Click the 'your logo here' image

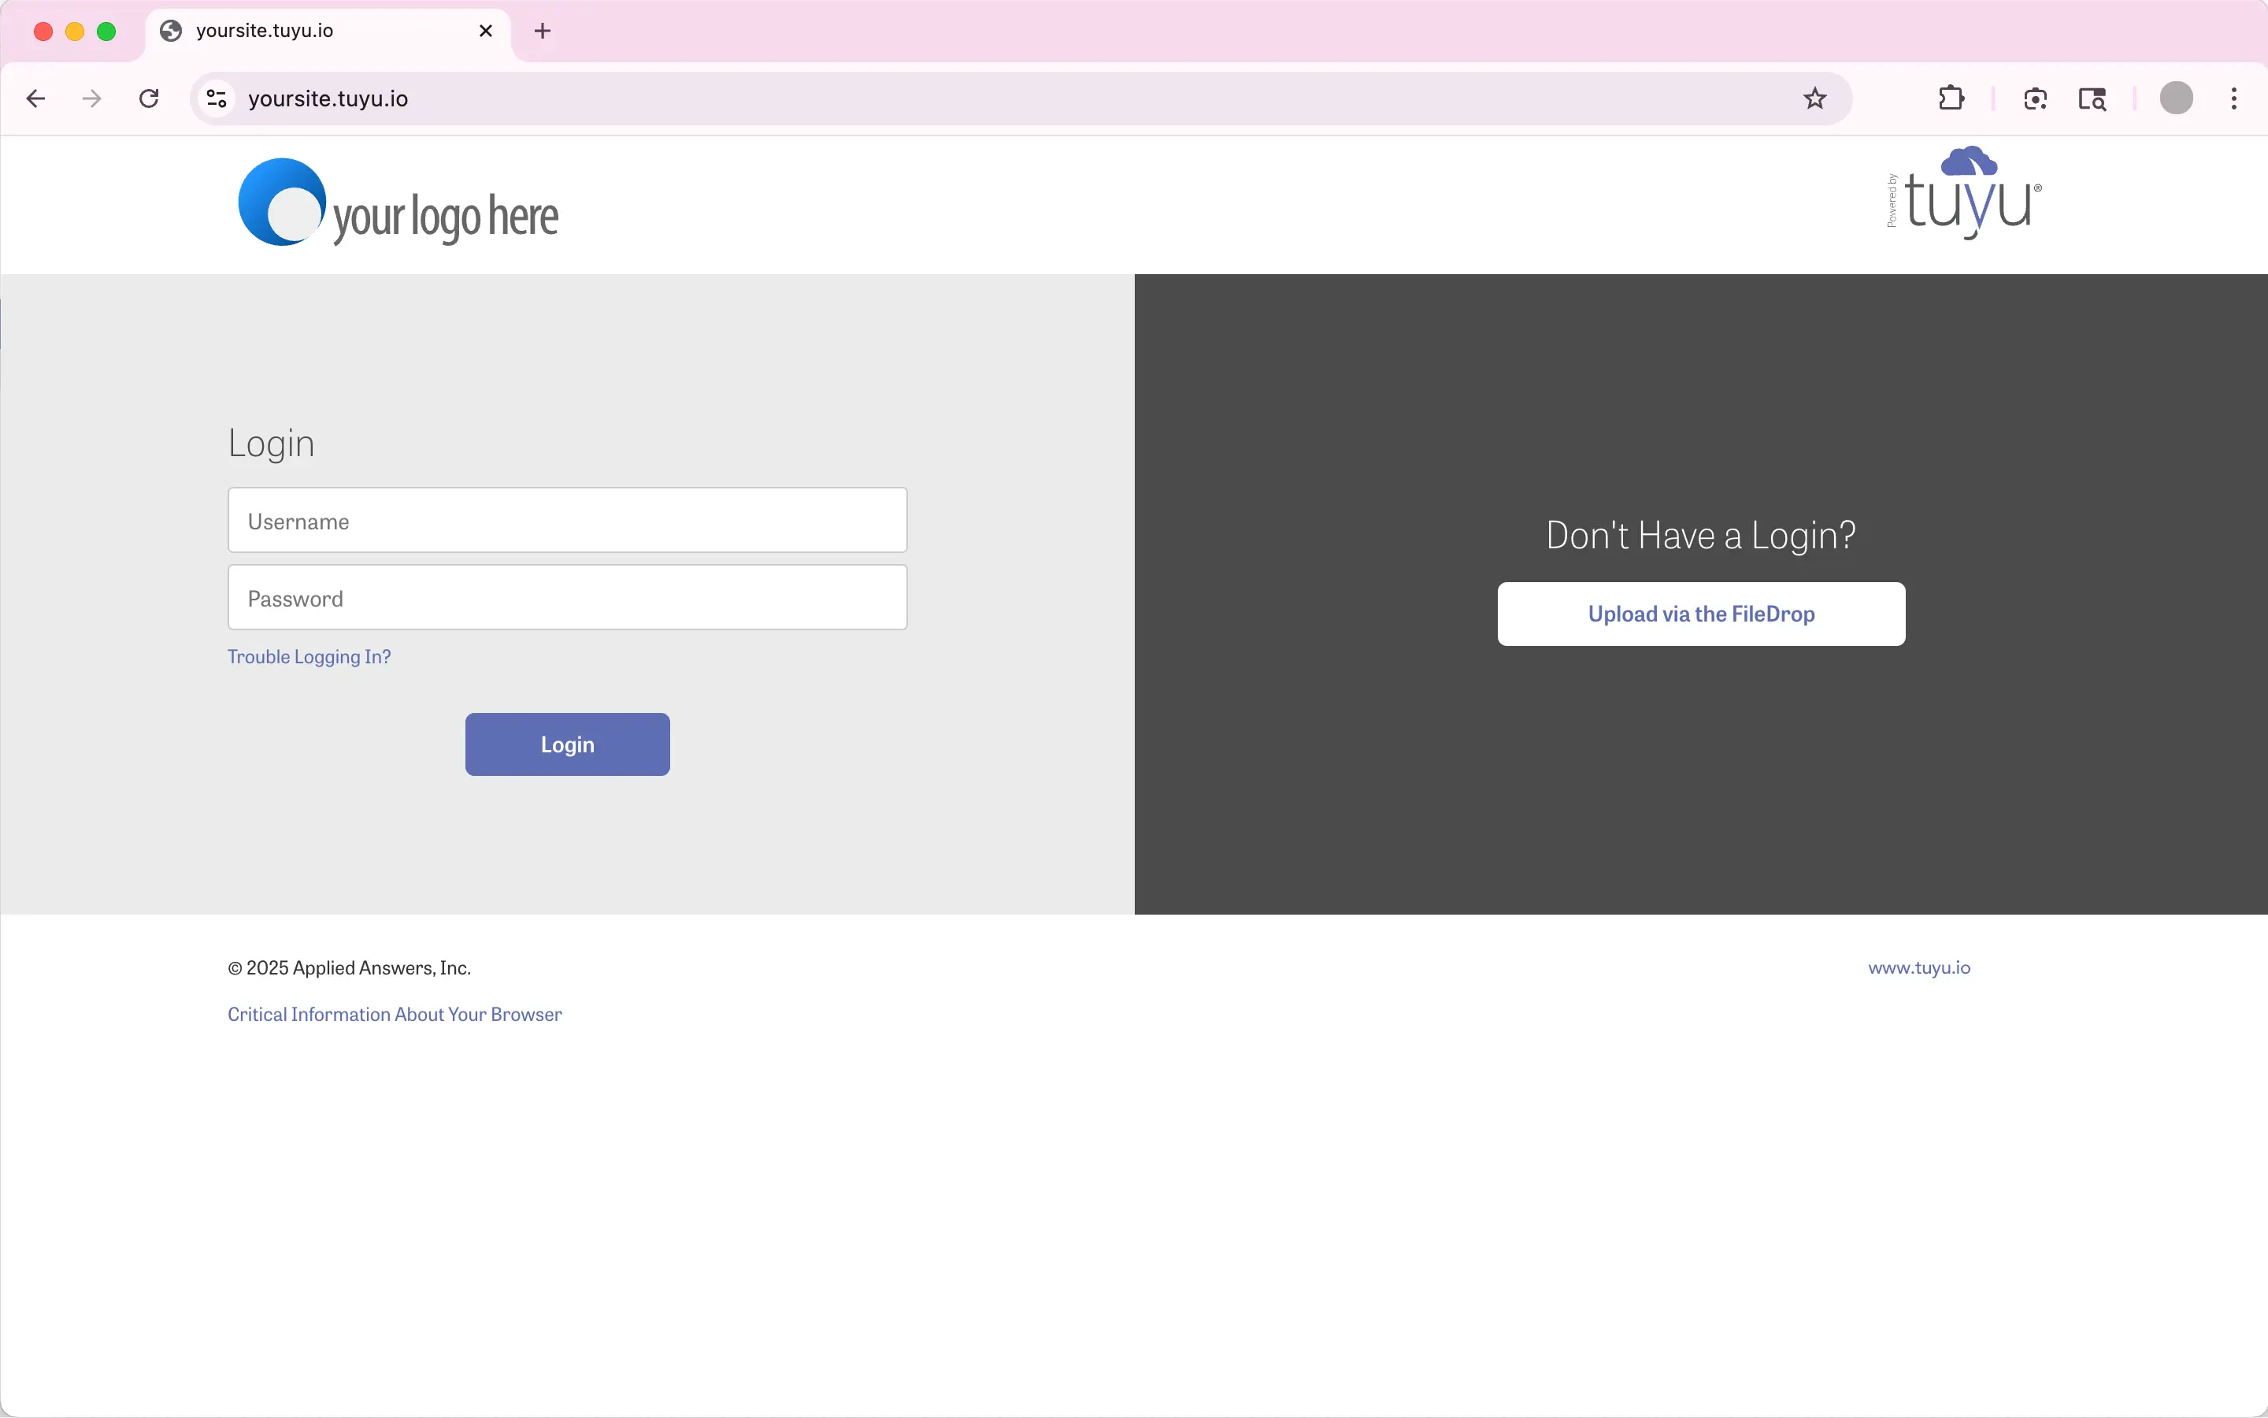coord(398,203)
